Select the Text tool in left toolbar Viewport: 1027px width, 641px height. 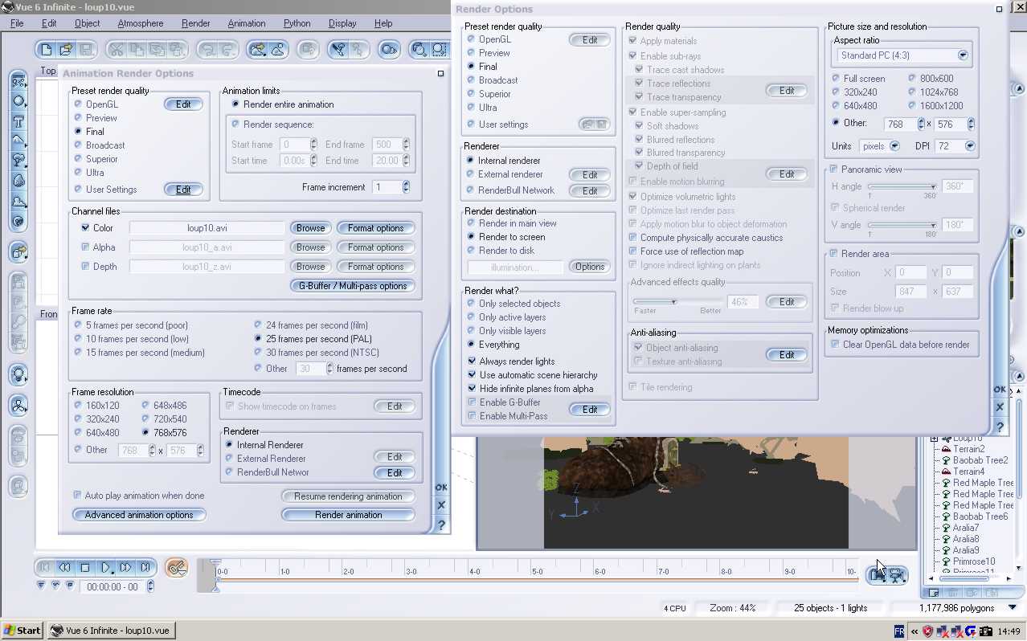pos(18,122)
